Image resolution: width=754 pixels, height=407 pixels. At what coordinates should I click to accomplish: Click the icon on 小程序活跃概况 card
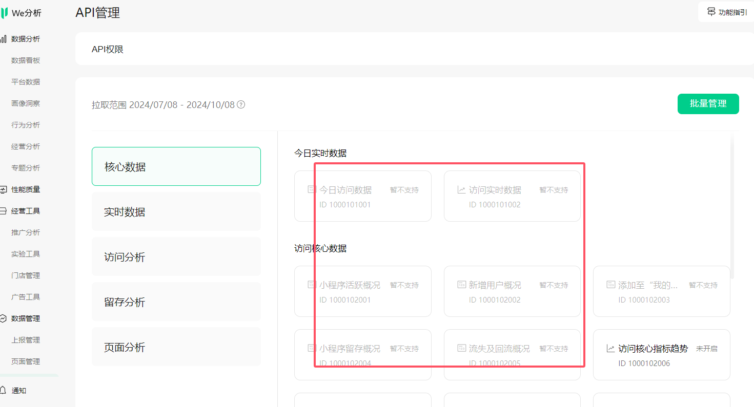[x=312, y=285]
